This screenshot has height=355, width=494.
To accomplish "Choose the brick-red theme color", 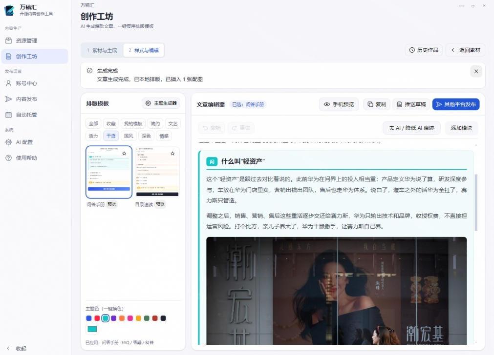I will [155, 318].
